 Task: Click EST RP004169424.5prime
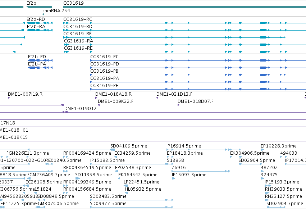[87, 153]
